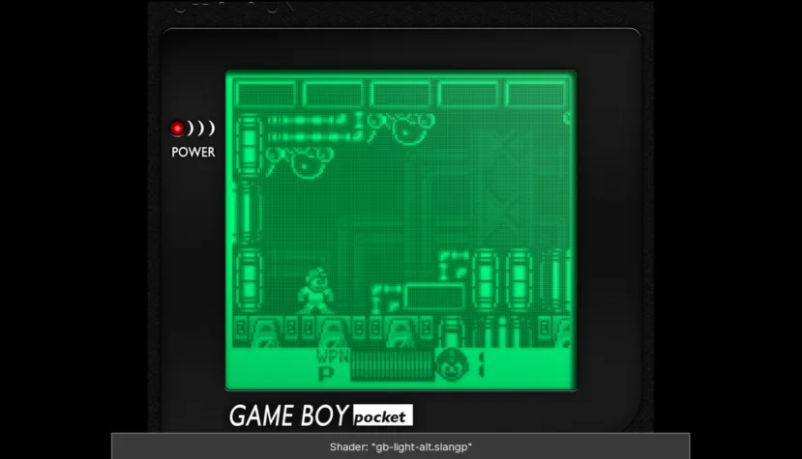Image resolution: width=802 pixels, height=459 pixels.
Task: Click the shader name notification bar
Action: 401,446
